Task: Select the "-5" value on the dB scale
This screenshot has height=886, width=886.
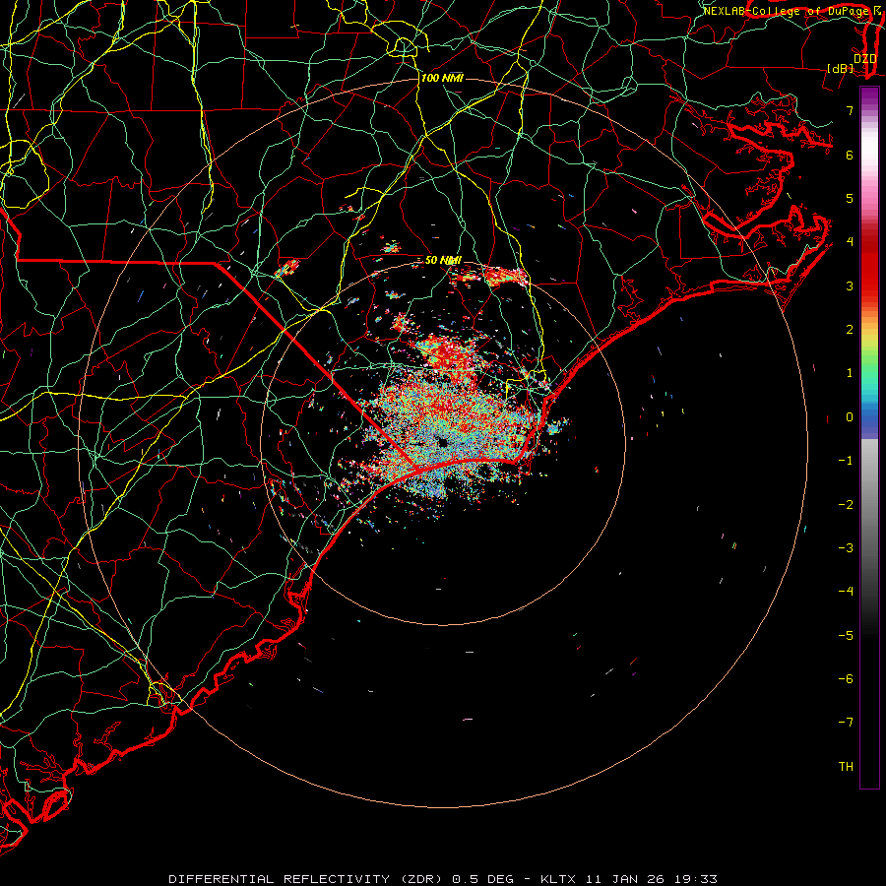Action: (846, 636)
